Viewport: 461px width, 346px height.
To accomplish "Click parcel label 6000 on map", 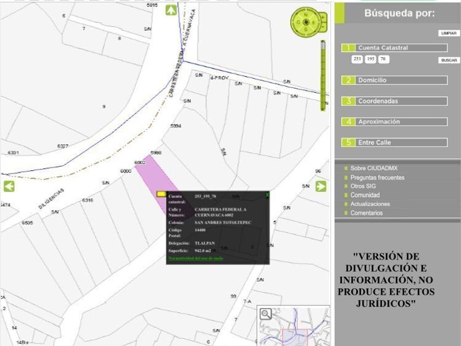I will click(126, 171).
